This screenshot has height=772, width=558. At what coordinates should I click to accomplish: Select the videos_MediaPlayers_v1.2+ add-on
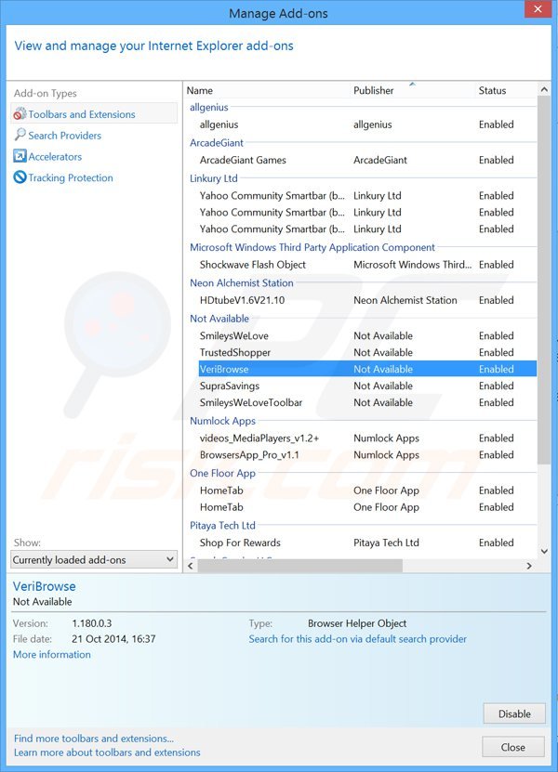[367, 438]
